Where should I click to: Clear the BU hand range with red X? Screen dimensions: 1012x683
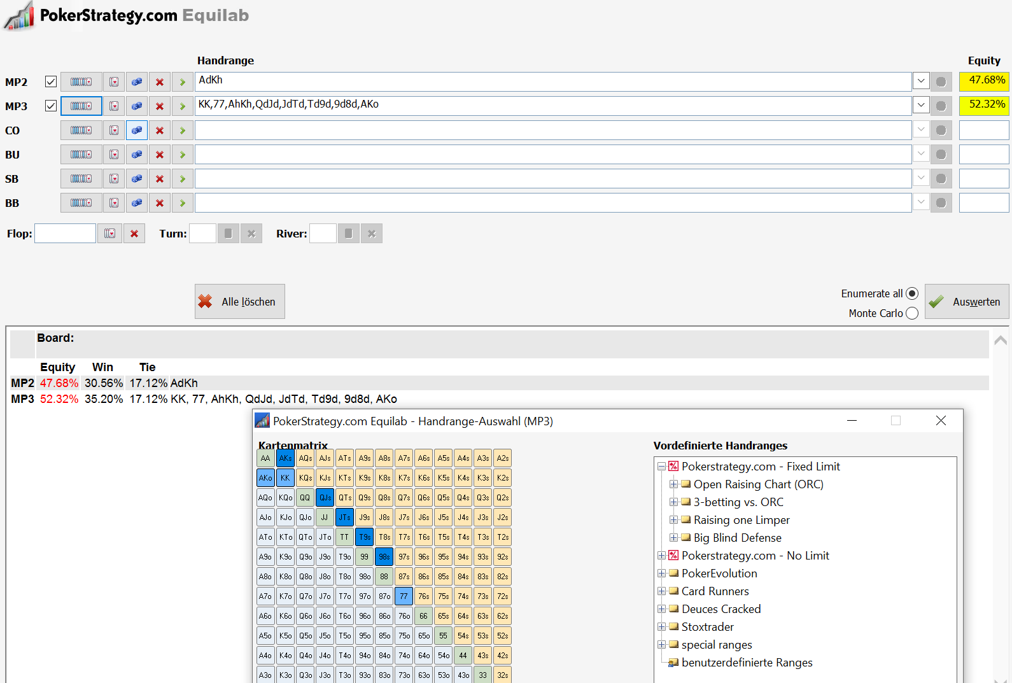click(160, 155)
